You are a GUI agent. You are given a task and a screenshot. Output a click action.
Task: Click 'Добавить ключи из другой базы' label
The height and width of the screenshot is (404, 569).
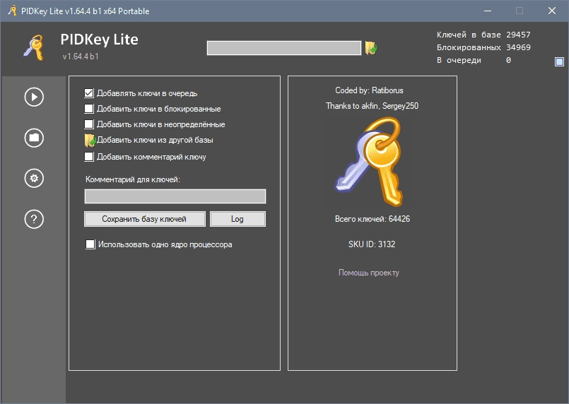point(155,141)
